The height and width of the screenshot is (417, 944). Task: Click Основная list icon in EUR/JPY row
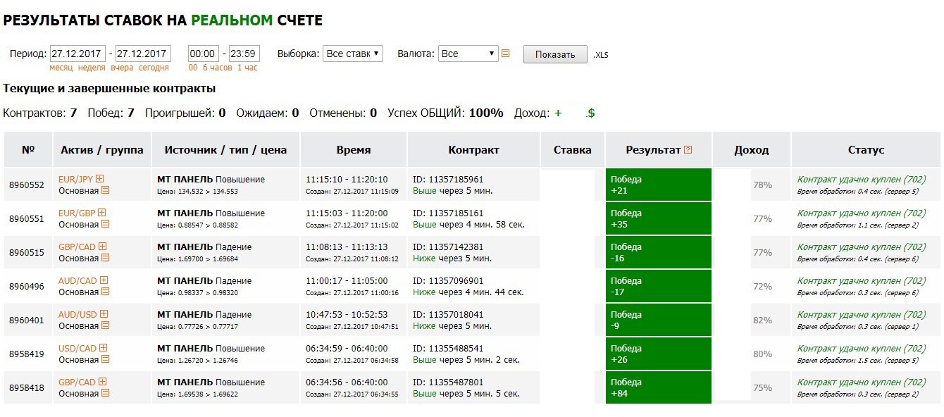click(x=106, y=190)
